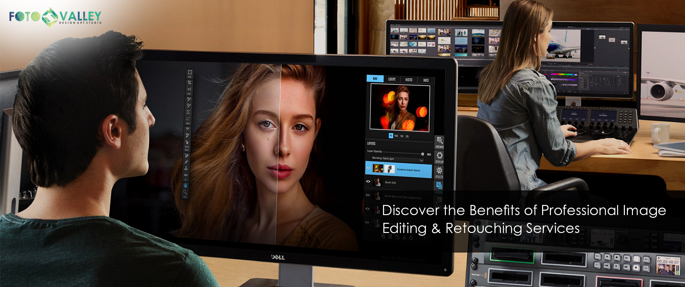Viewport: 685px width, 287px height.
Task: Select the first masking brush tool
Action: (189, 99)
